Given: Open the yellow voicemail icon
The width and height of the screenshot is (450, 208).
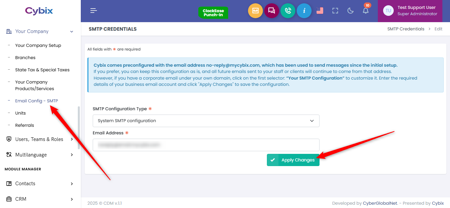Looking at the screenshot, I should coord(255,11).
